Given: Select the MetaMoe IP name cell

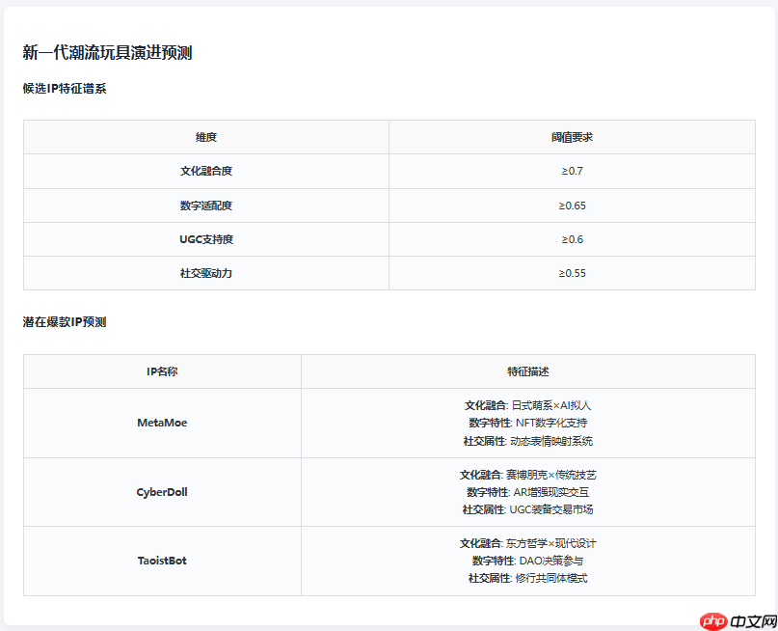Looking at the screenshot, I should coord(162,423).
